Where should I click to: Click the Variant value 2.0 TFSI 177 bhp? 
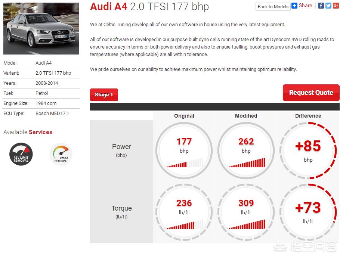[53, 73]
